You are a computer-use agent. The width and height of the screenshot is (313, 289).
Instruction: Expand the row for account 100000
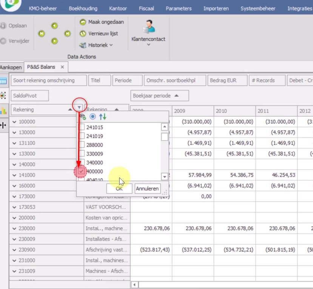coord(14,122)
